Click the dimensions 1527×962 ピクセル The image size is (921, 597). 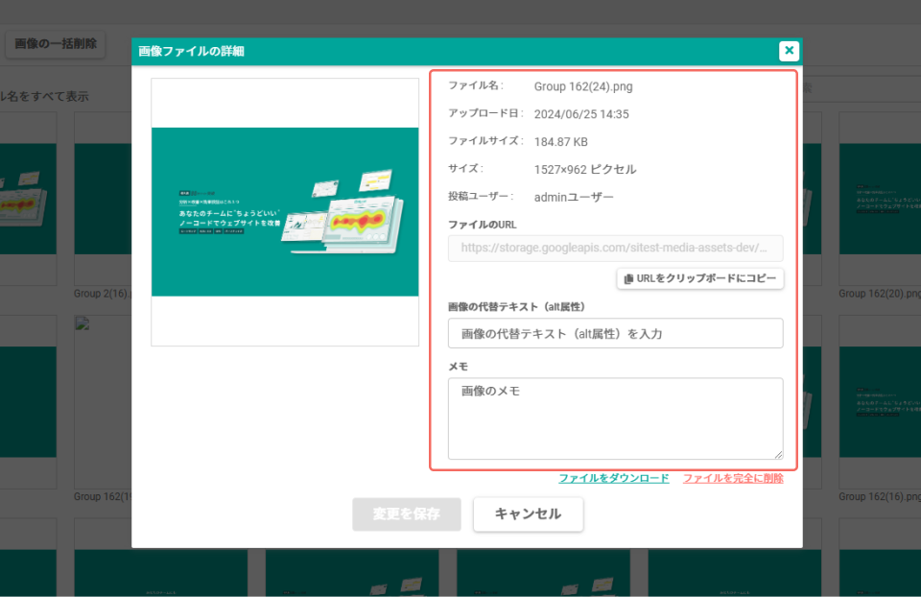(585, 169)
